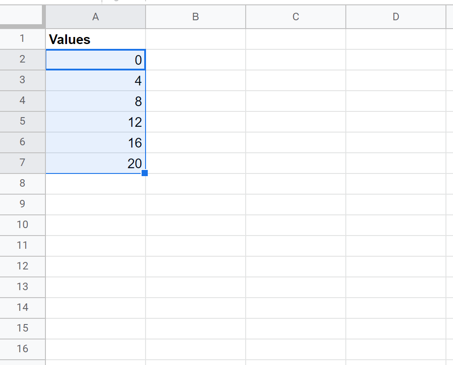Select column B header
Screen dimensions: 453x365
tap(195, 17)
